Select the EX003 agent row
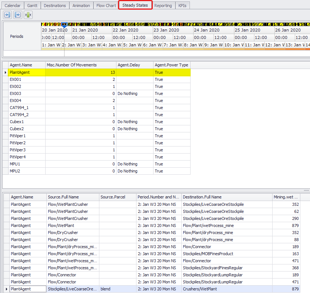This screenshot has height=293, width=310. point(16,93)
